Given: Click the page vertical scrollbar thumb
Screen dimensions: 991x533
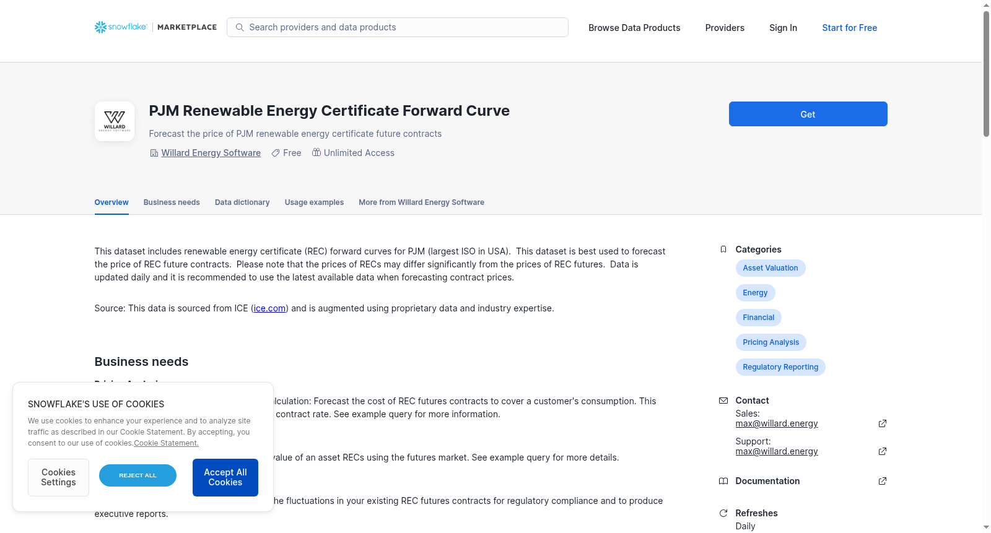Looking at the screenshot, I should [x=986, y=73].
